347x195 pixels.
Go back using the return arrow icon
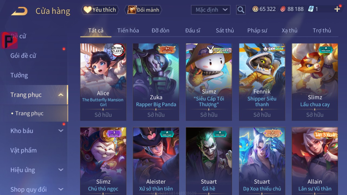(x=19, y=11)
